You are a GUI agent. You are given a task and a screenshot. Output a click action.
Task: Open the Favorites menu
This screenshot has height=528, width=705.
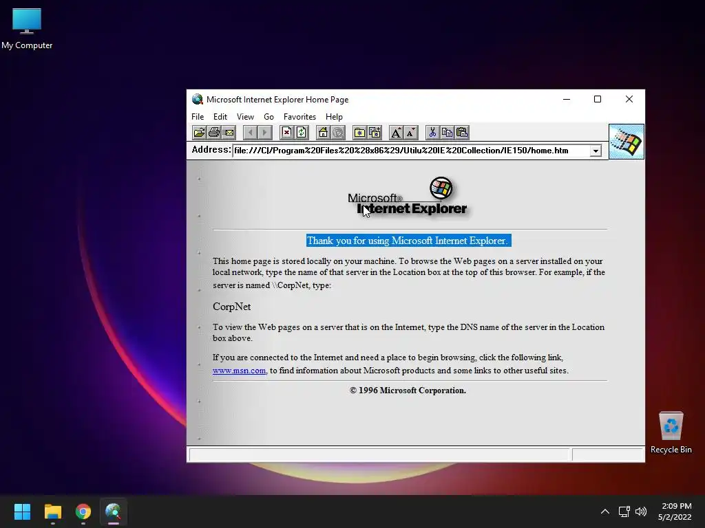point(299,117)
